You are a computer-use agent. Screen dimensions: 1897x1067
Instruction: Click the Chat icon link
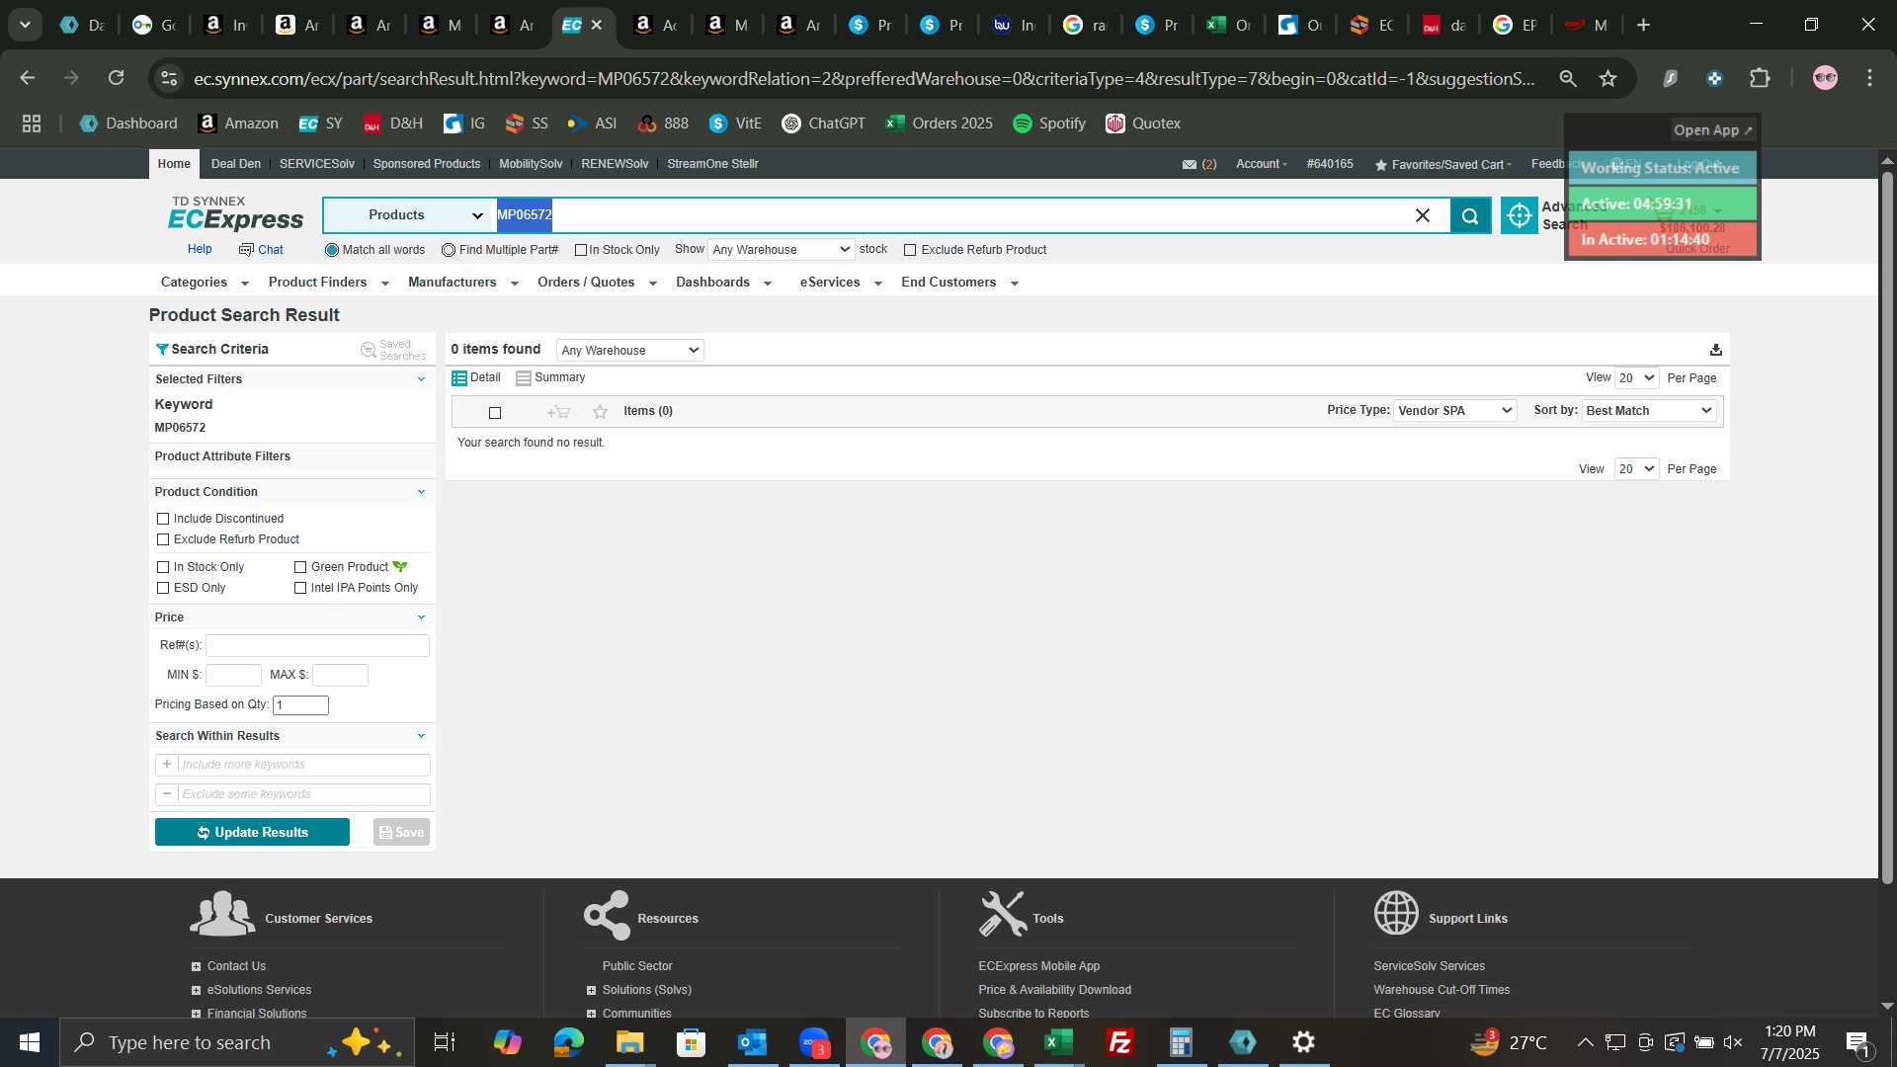(x=261, y=250)
